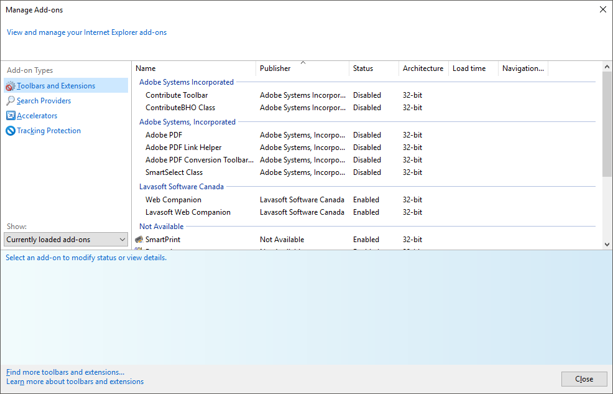Select the Adobe PDF Link Helper add-on
Screen dimensions: 613x394
(x=183, y=148)
